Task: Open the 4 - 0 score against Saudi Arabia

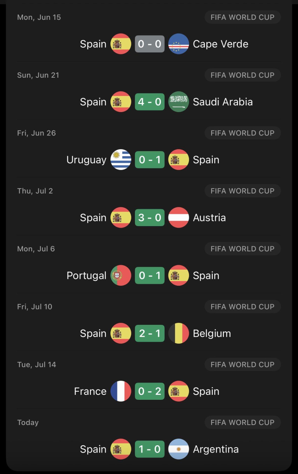Action: click(x=150, y=102)
